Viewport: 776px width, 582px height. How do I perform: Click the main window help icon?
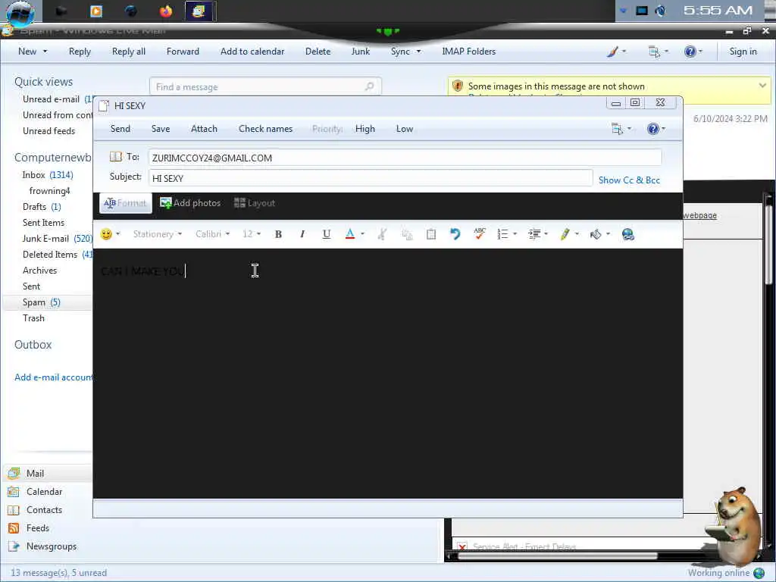click(690, 52)
